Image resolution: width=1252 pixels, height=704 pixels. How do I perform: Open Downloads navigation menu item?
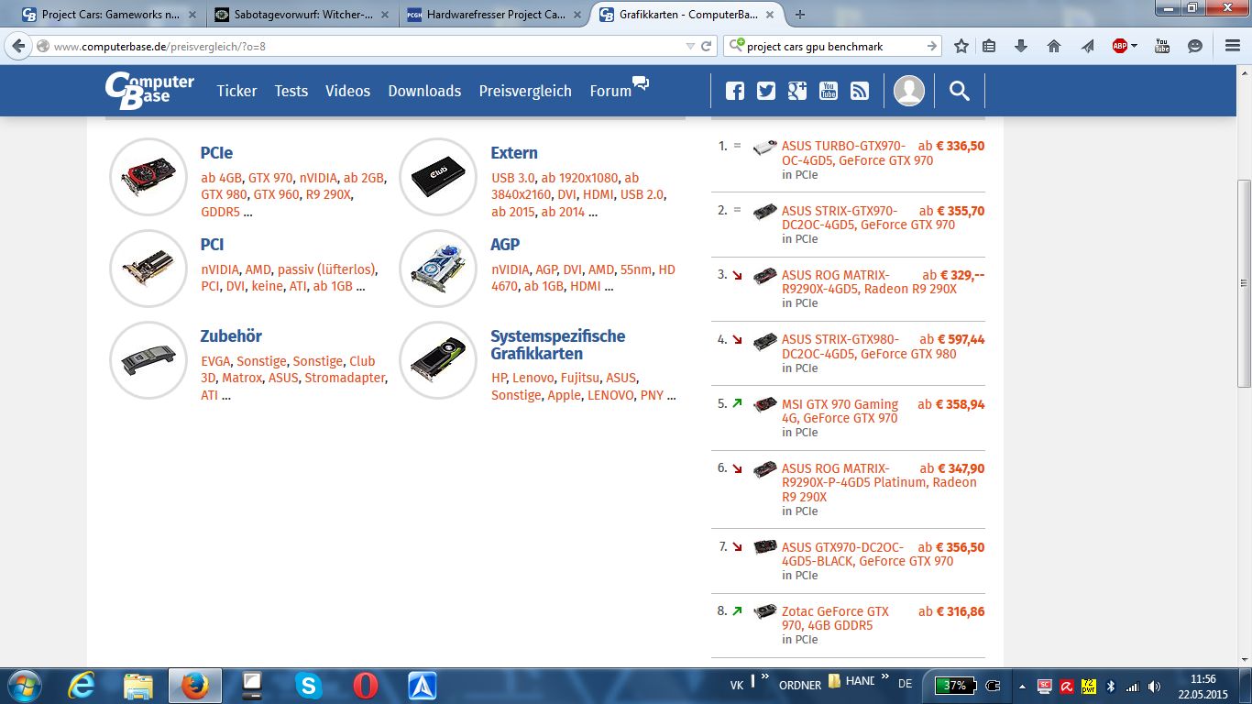424,91
